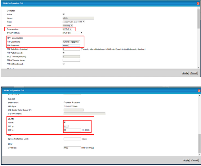Click the PPP Information section heading
This screenshot has height=166, width=201.
tap(15, 38)
